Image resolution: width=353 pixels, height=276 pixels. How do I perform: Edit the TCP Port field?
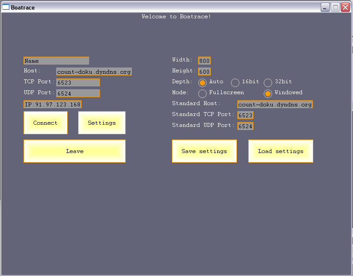78,82
